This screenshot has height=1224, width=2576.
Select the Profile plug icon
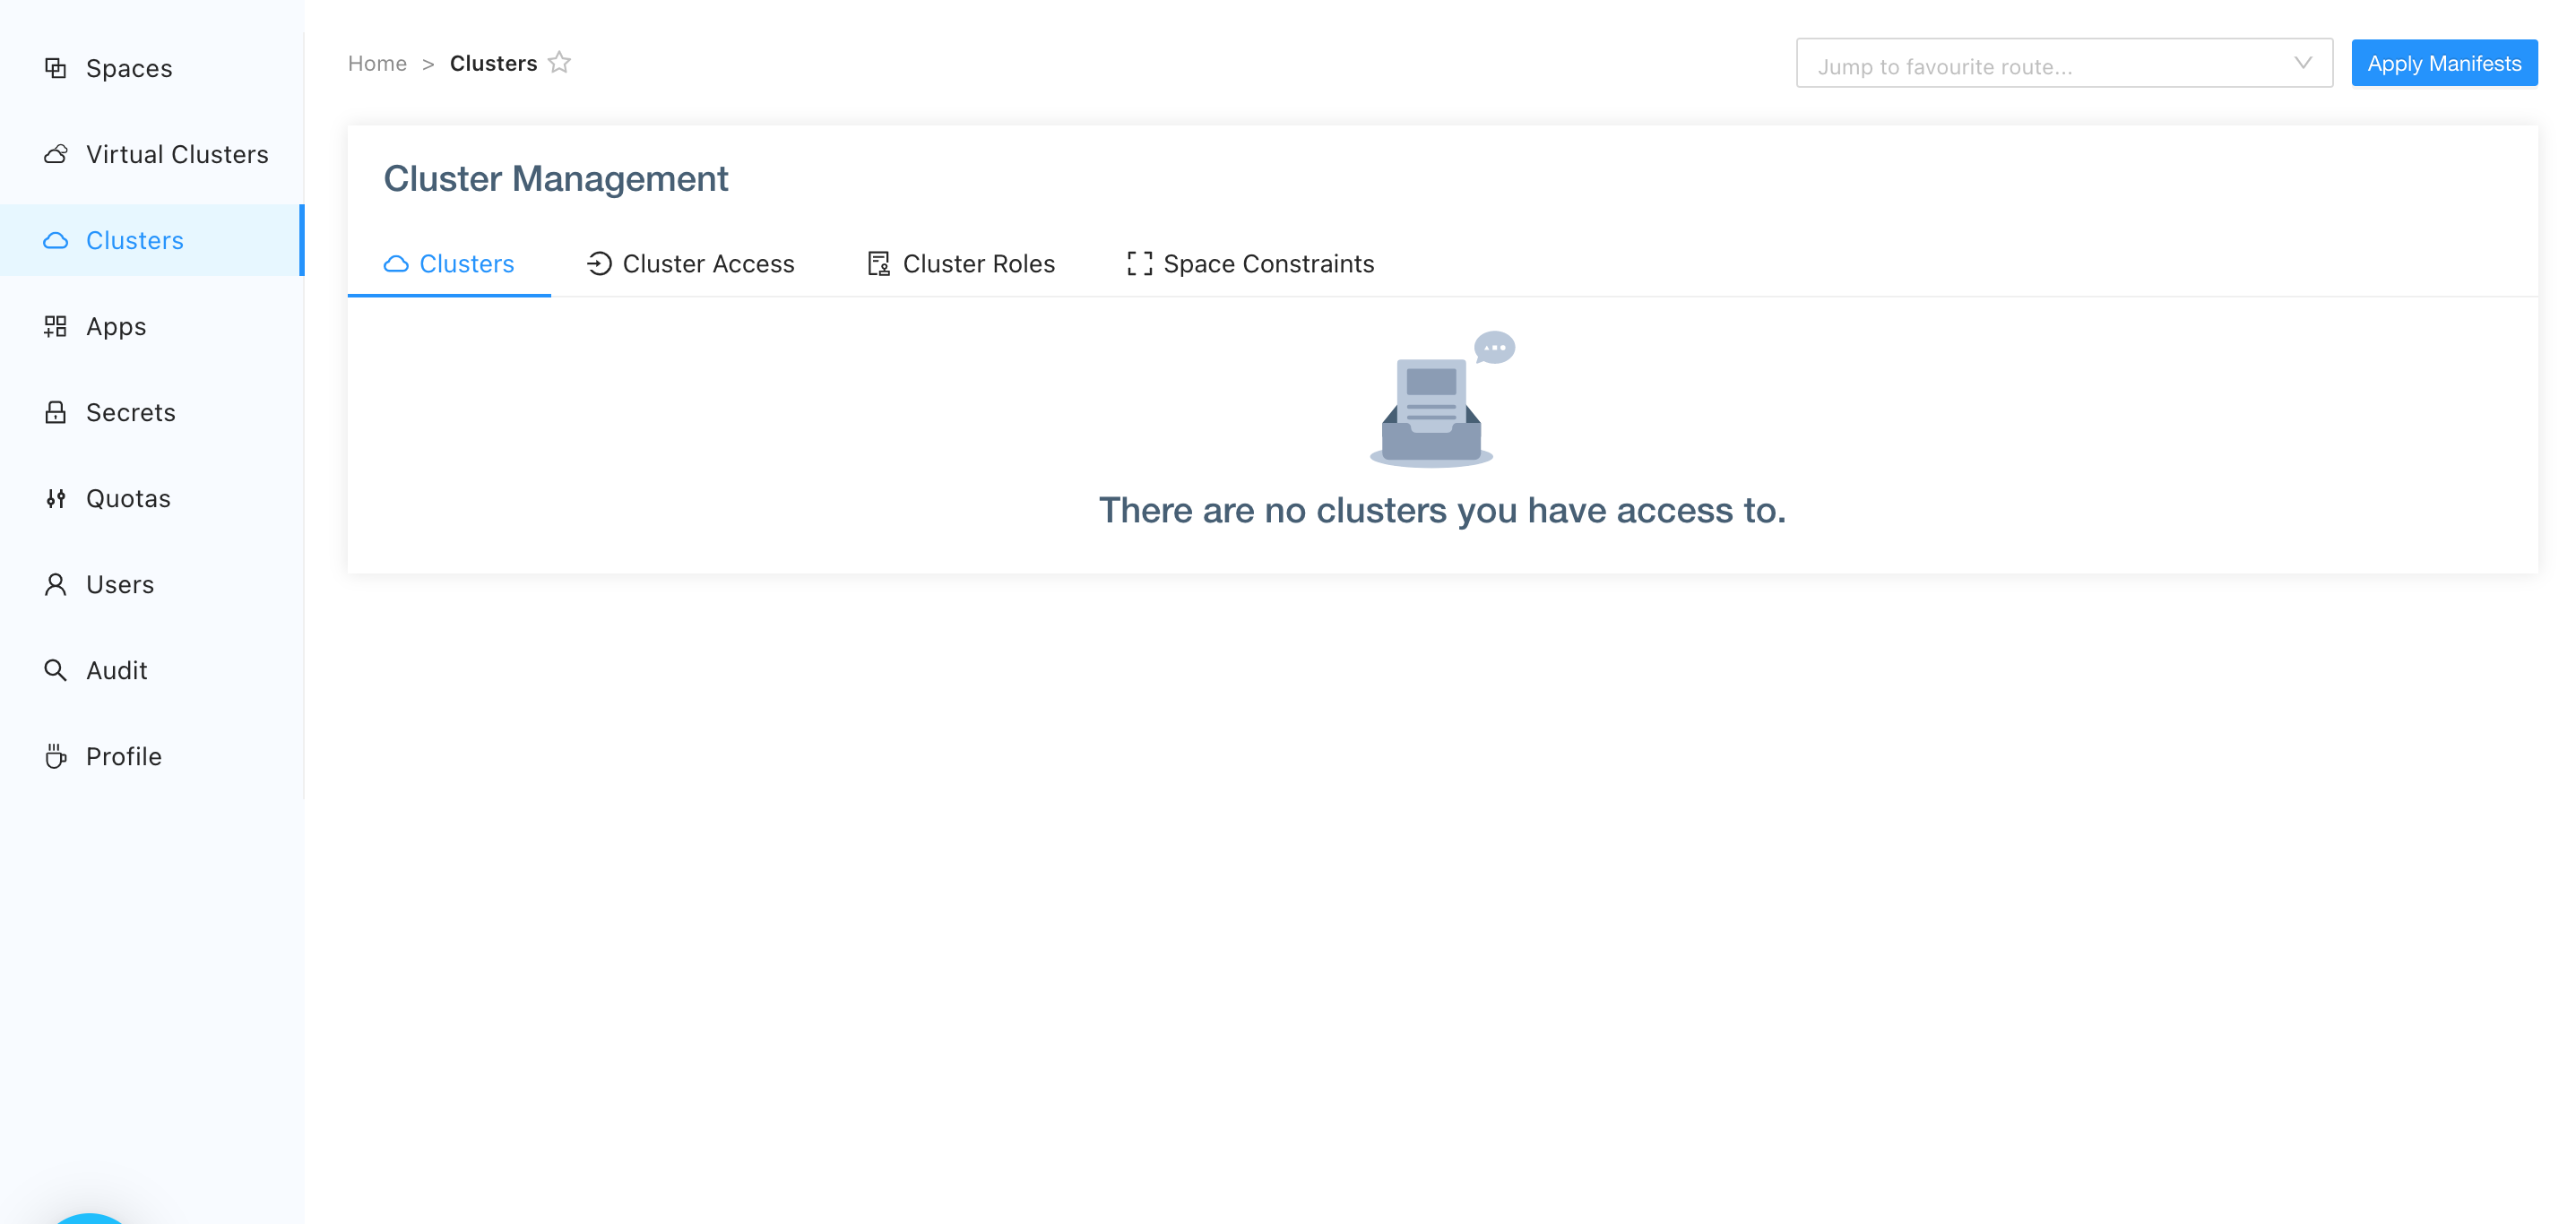coord(56,756)
